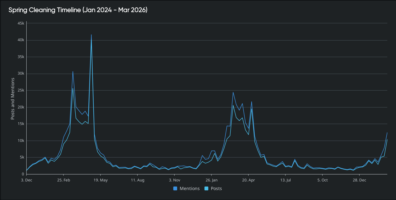The height and width of the screenshot is (200, 396).
Task: Click the Mentions peak near 24k in 2025
Action: 233,92
